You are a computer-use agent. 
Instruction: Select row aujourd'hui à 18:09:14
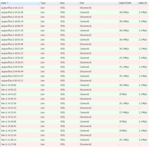pos(74,21)
